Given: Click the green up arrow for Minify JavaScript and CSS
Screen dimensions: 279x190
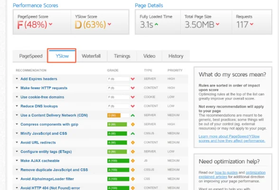Looking at the screenshot, I should [132, 133].
